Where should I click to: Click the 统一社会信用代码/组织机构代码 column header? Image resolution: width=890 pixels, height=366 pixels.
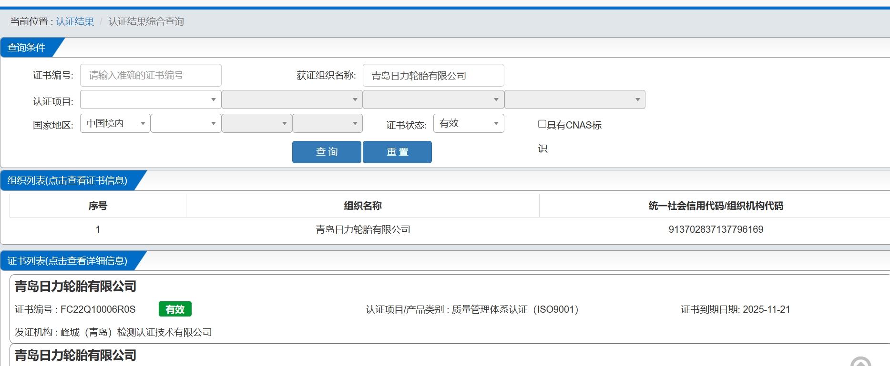click(716, 206)
